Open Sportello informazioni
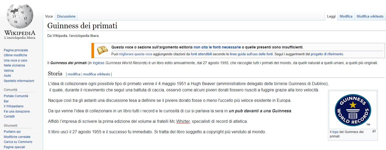This screenshot has height=150, width=386. tap(19, 81)
